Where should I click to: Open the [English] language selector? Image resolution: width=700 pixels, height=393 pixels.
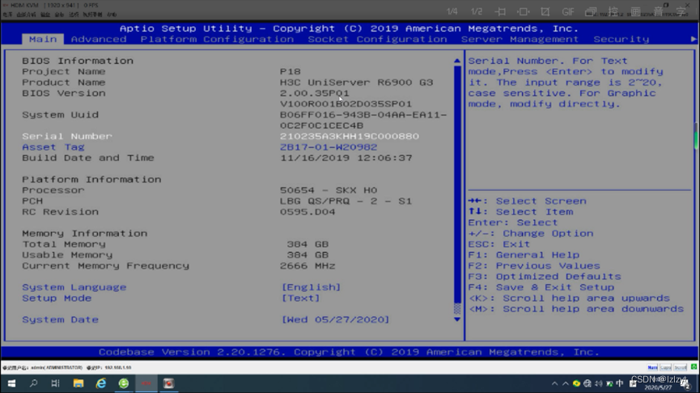312,287
